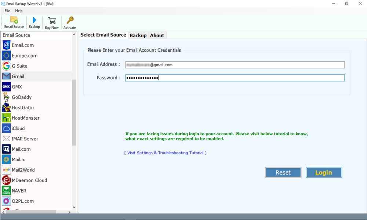Focus the Password input field
The height and width of the screenshot is (220, 367).
tap(235, 78)
